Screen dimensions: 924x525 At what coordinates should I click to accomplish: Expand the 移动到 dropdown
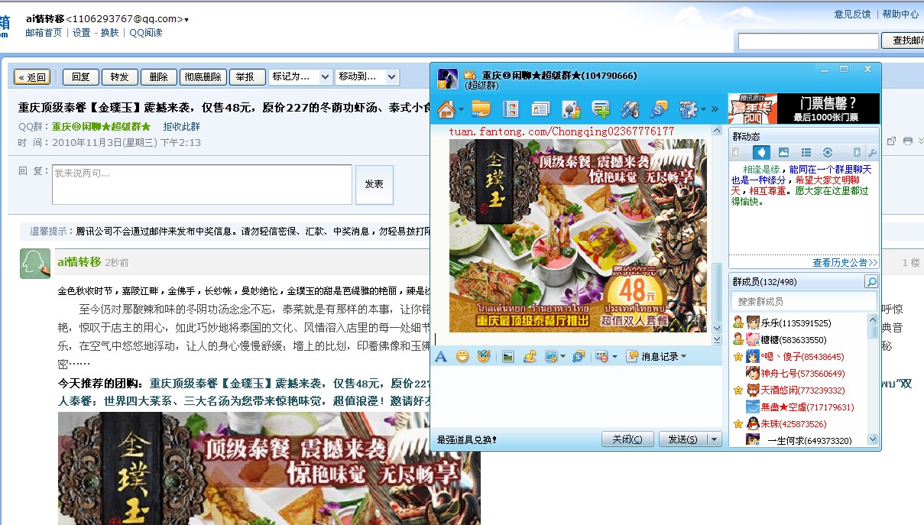click(x=367, y=76)
